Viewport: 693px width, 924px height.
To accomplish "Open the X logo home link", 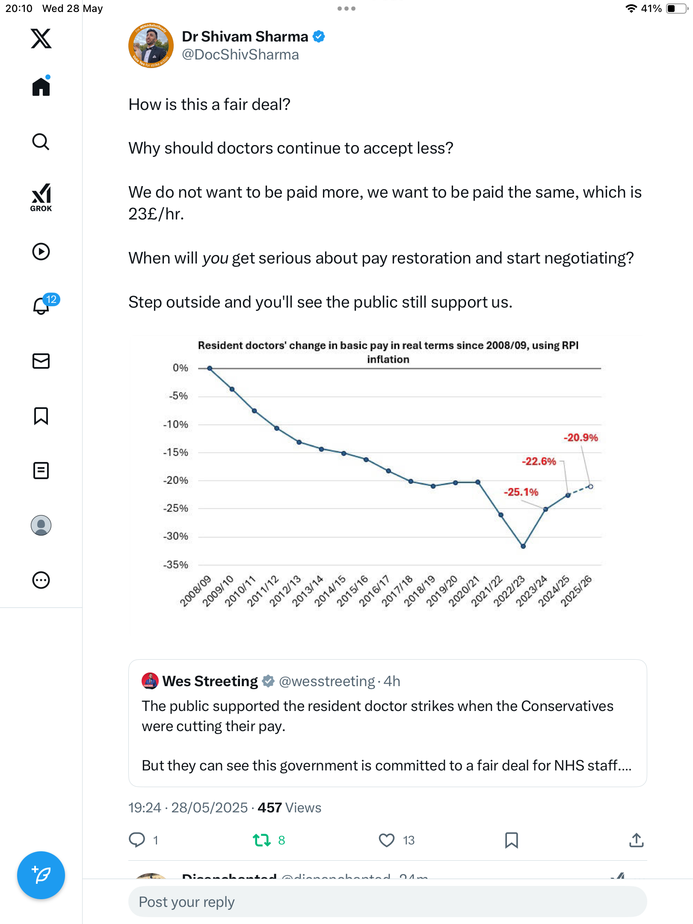I will click(41, 38).
